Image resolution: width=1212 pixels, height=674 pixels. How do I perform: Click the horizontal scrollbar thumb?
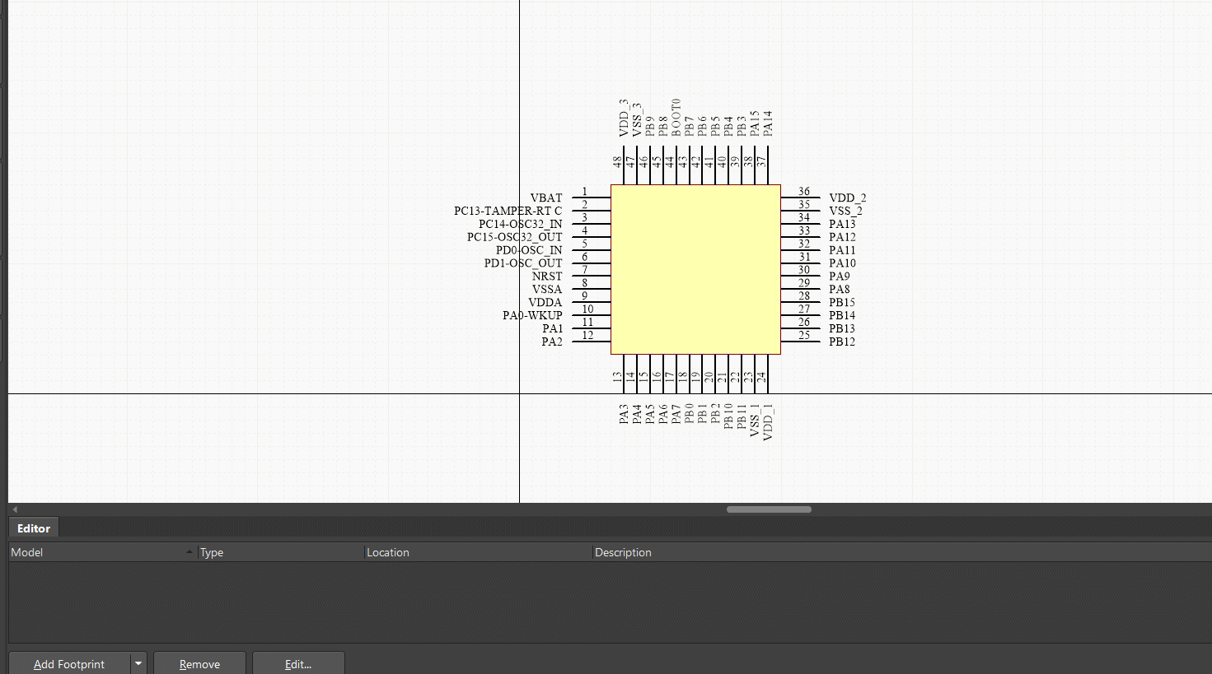point(769,509)
